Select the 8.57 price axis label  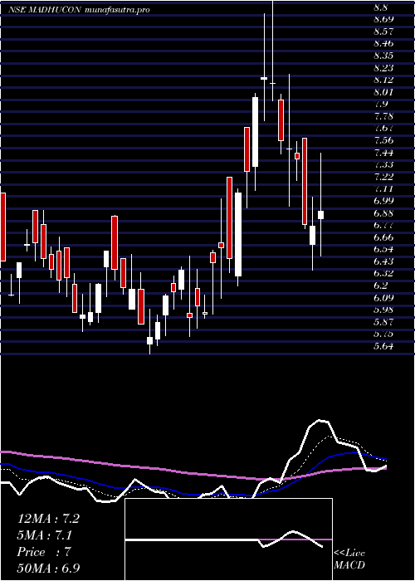click(383, 32)
